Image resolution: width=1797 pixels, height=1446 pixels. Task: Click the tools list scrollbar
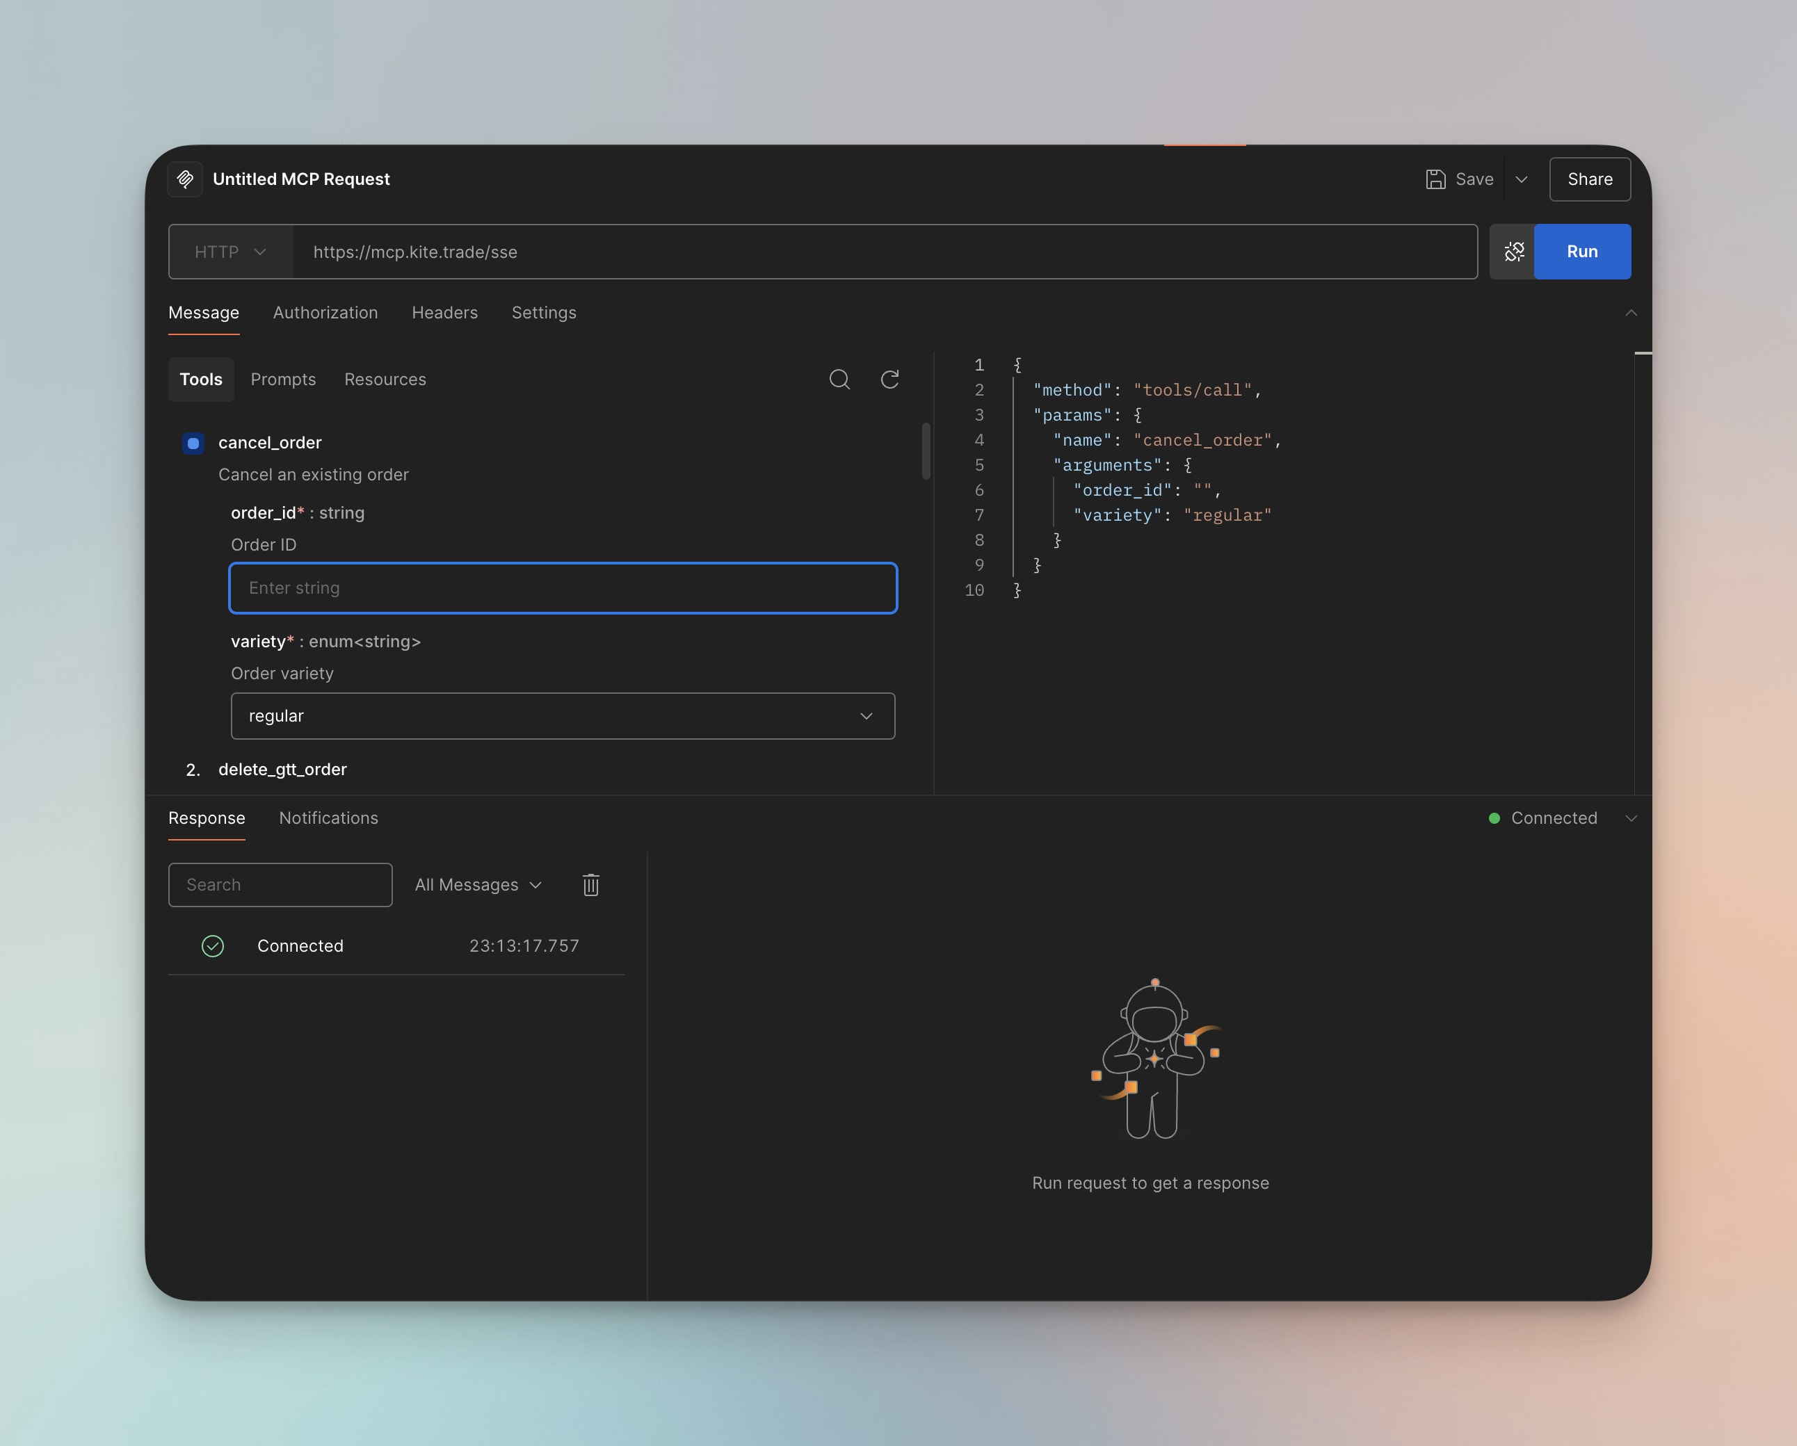926,451
